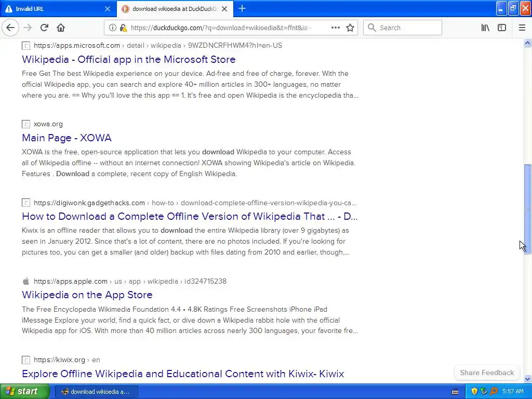This screenshot has height=399, width=532.
Task: Focus the toolbar Search box
Action: pyautogui.click(x=403, y=28)
